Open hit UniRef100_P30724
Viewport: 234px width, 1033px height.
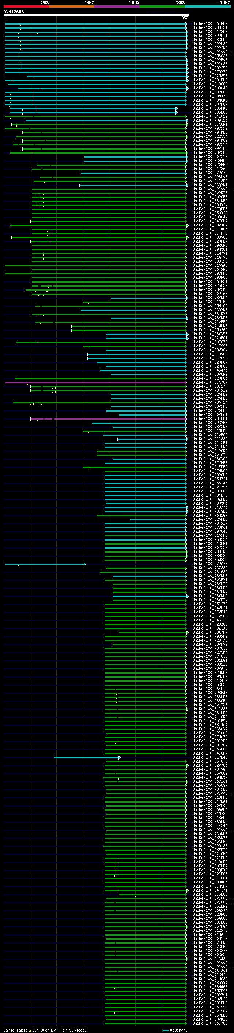point(210,402)
